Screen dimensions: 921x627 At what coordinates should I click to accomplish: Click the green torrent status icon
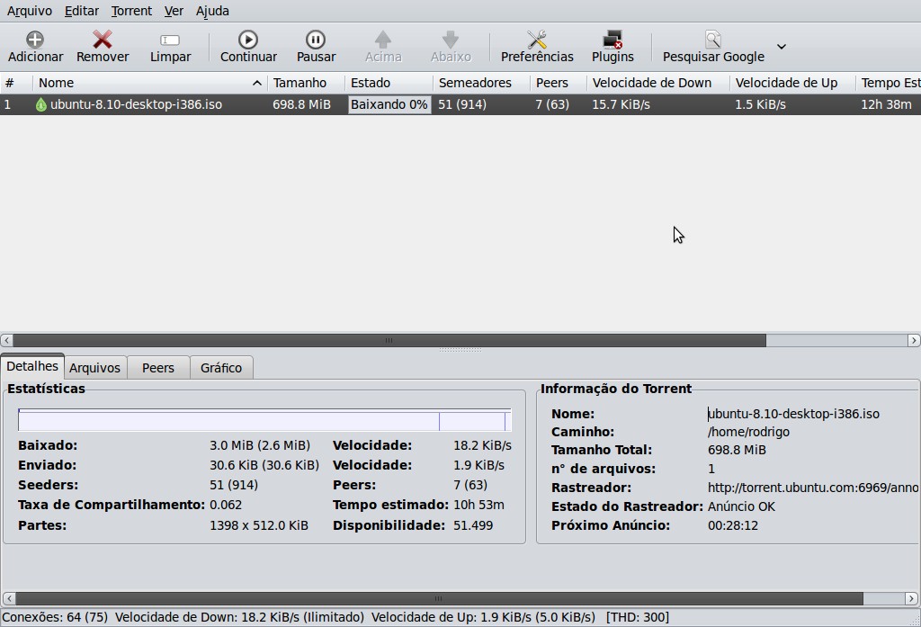tap(40, 104)
